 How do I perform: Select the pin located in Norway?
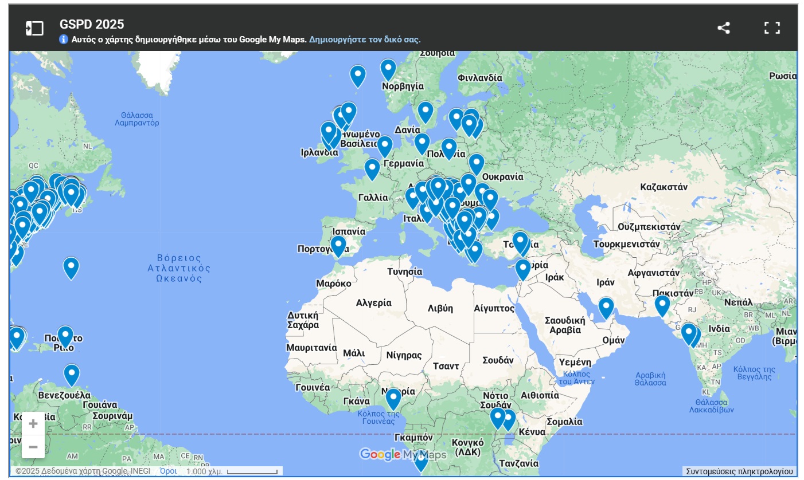(x=388, y=69)
